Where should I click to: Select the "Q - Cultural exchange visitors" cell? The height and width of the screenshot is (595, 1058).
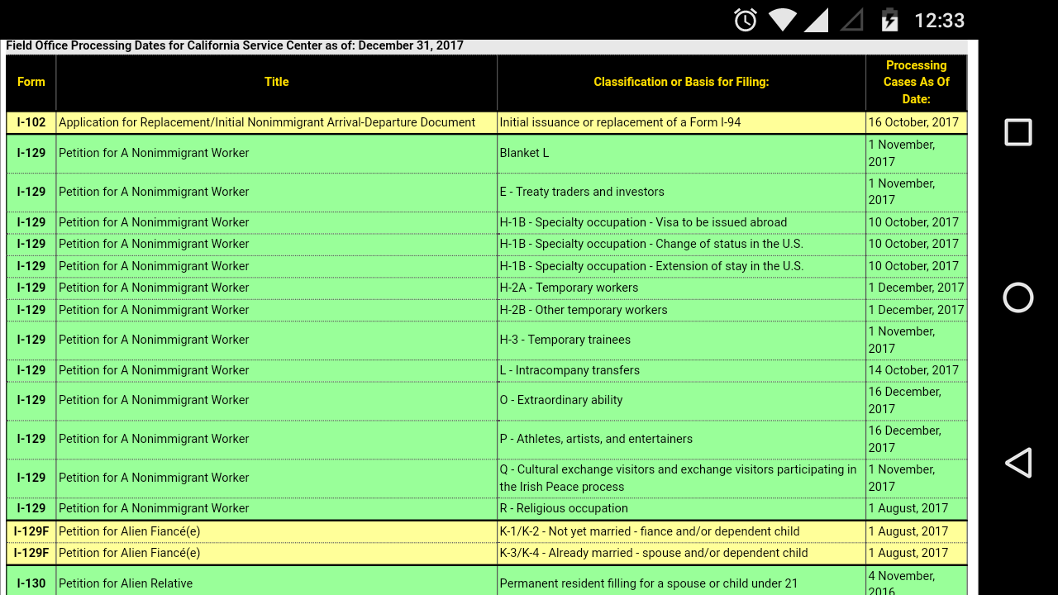681,478
